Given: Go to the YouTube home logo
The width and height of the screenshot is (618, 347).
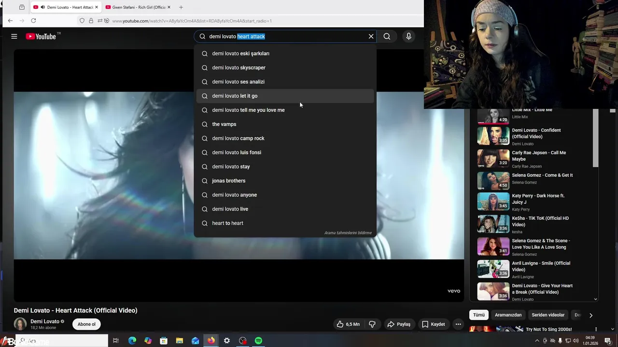Looking at the screenshot, I should (x=41, y=36).
